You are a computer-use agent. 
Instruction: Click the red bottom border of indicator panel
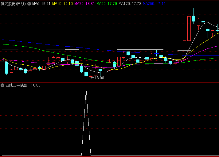[x=109, y=156]
